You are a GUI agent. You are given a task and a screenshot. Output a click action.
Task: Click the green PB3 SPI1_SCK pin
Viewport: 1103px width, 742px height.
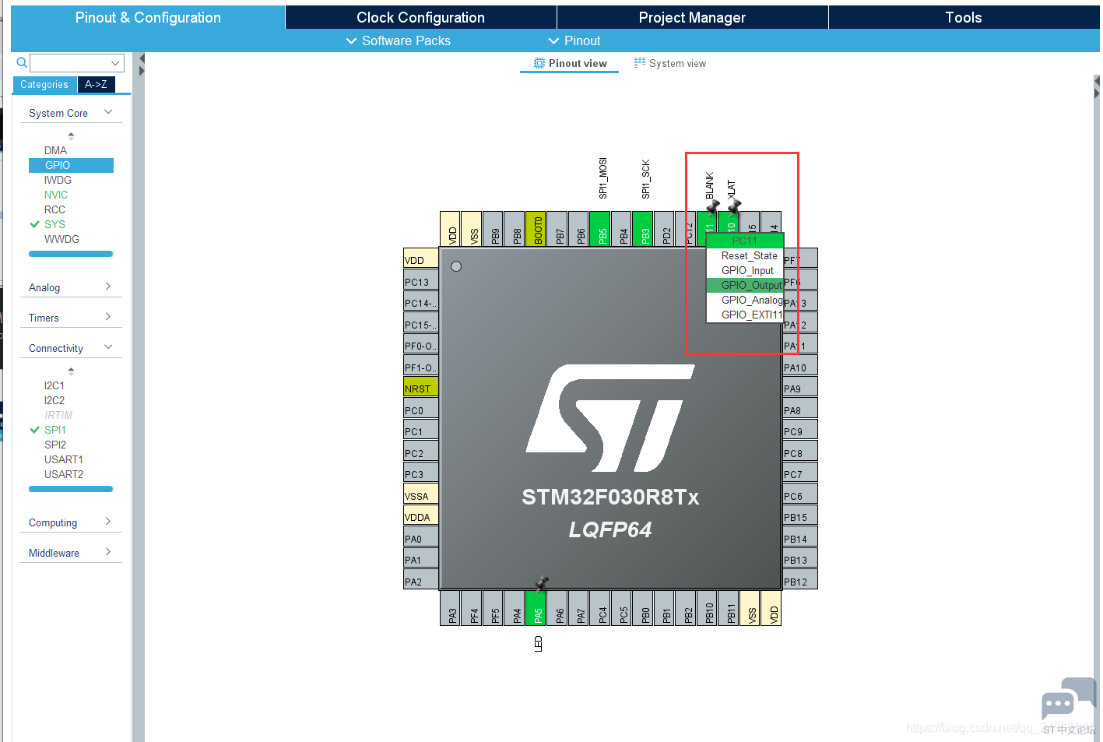tap(644, 229)
